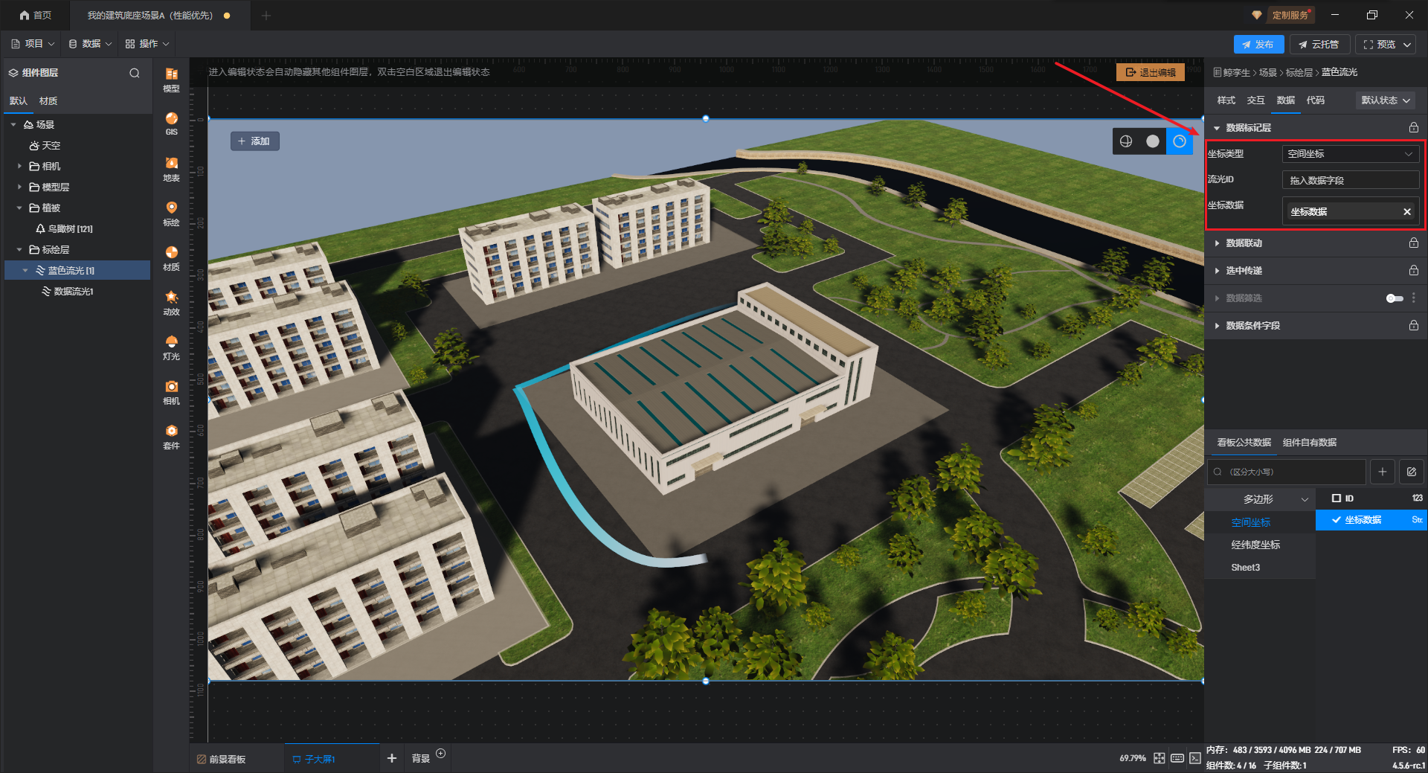Select the wireframe globe view mode icon
The height and width of the screenshot is (773, 1428).
click(1126, 141)
